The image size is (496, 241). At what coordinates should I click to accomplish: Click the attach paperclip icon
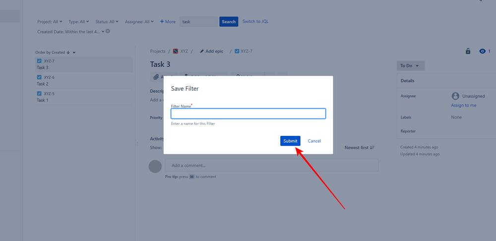(156, 77)
